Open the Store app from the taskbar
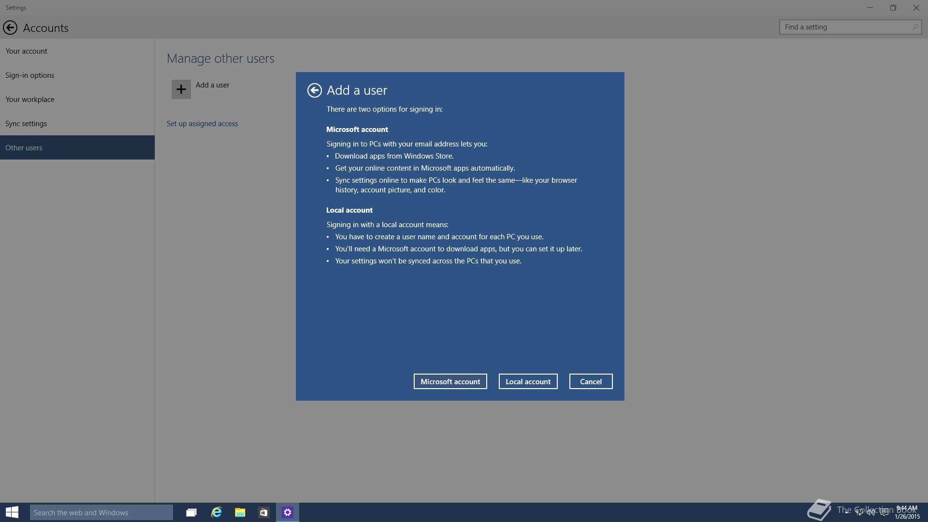The width and height of the screenshot is (928, 522). (263, 512)
